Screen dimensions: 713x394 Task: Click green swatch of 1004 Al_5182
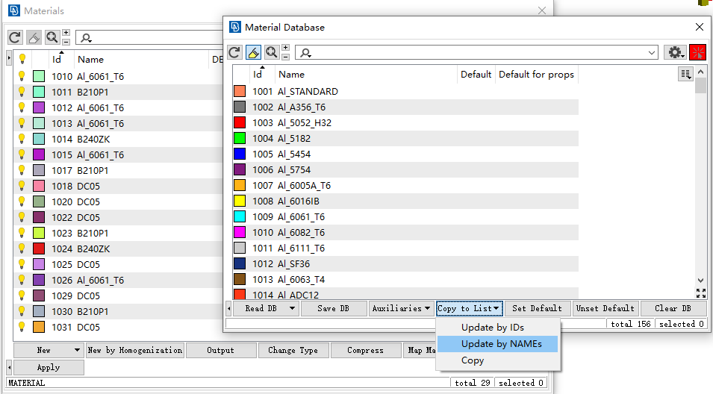click(240, 138)
